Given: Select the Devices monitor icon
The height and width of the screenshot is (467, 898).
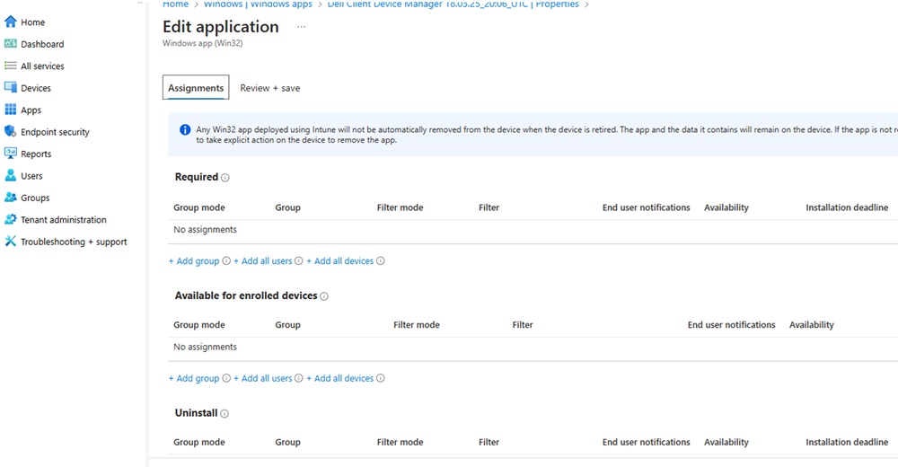Looking at the screenshot, I should click(11, 88).
